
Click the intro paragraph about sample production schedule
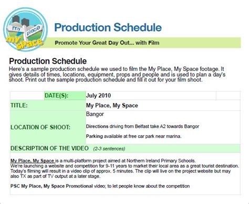coord(117,74)
